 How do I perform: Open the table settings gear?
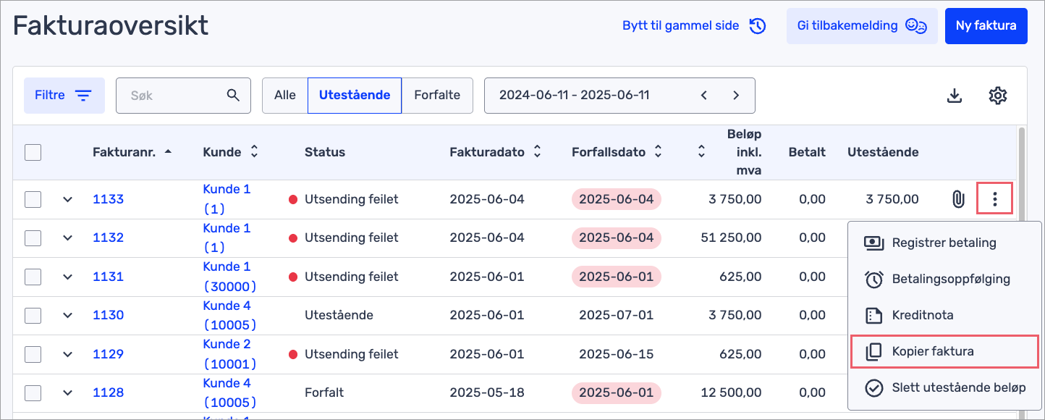coord(998,95)
